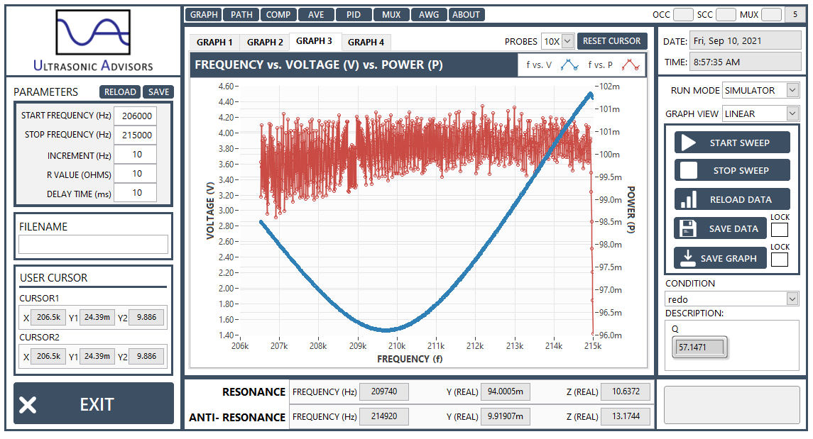Screen dimensions: 813x439
Task: Switch to GRAPH 2 tab
Action: 265,42
